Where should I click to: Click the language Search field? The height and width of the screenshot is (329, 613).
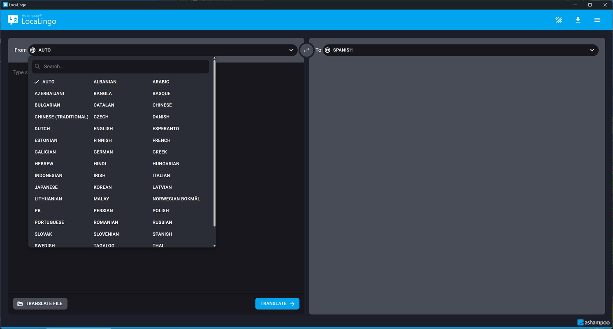coord(121,67)
